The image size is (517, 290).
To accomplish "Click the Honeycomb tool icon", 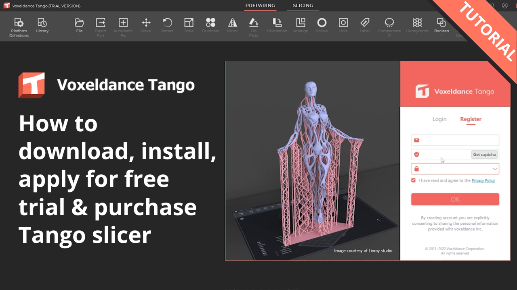I will (417, 23).
